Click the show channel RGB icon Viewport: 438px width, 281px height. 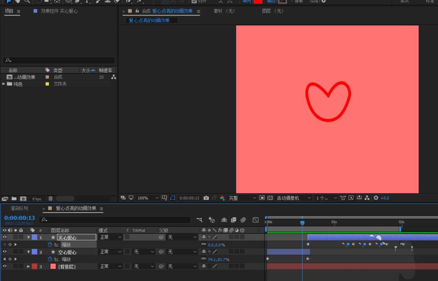[x=222, y=198]
